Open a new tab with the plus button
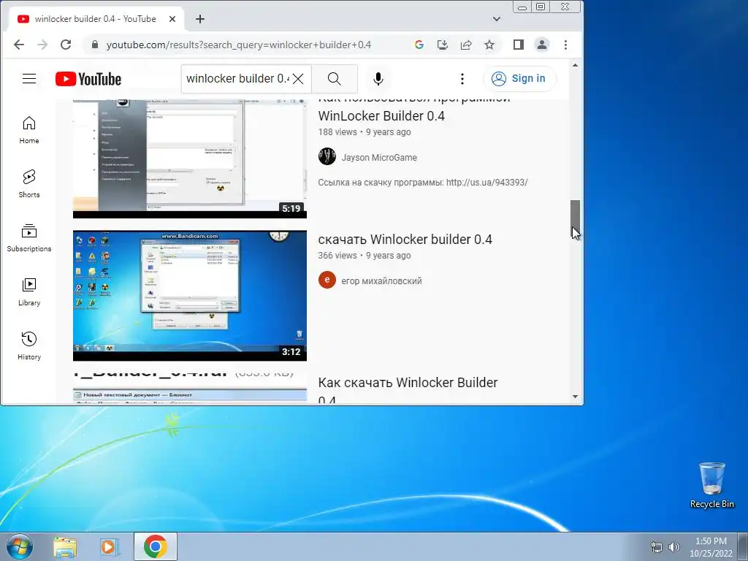Screen dimensions: 748x561 click(200, 19)
